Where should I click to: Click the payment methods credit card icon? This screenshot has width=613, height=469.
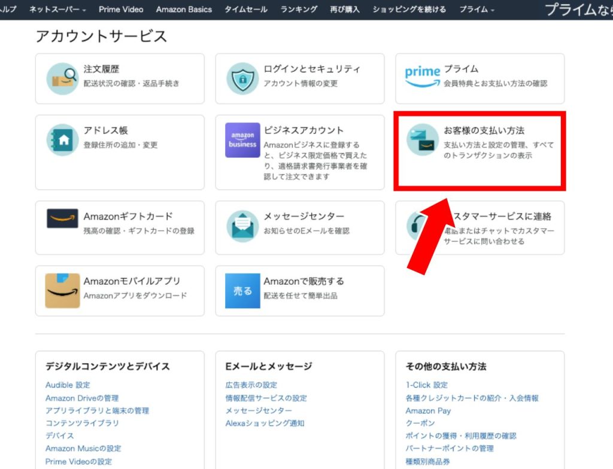422,141
